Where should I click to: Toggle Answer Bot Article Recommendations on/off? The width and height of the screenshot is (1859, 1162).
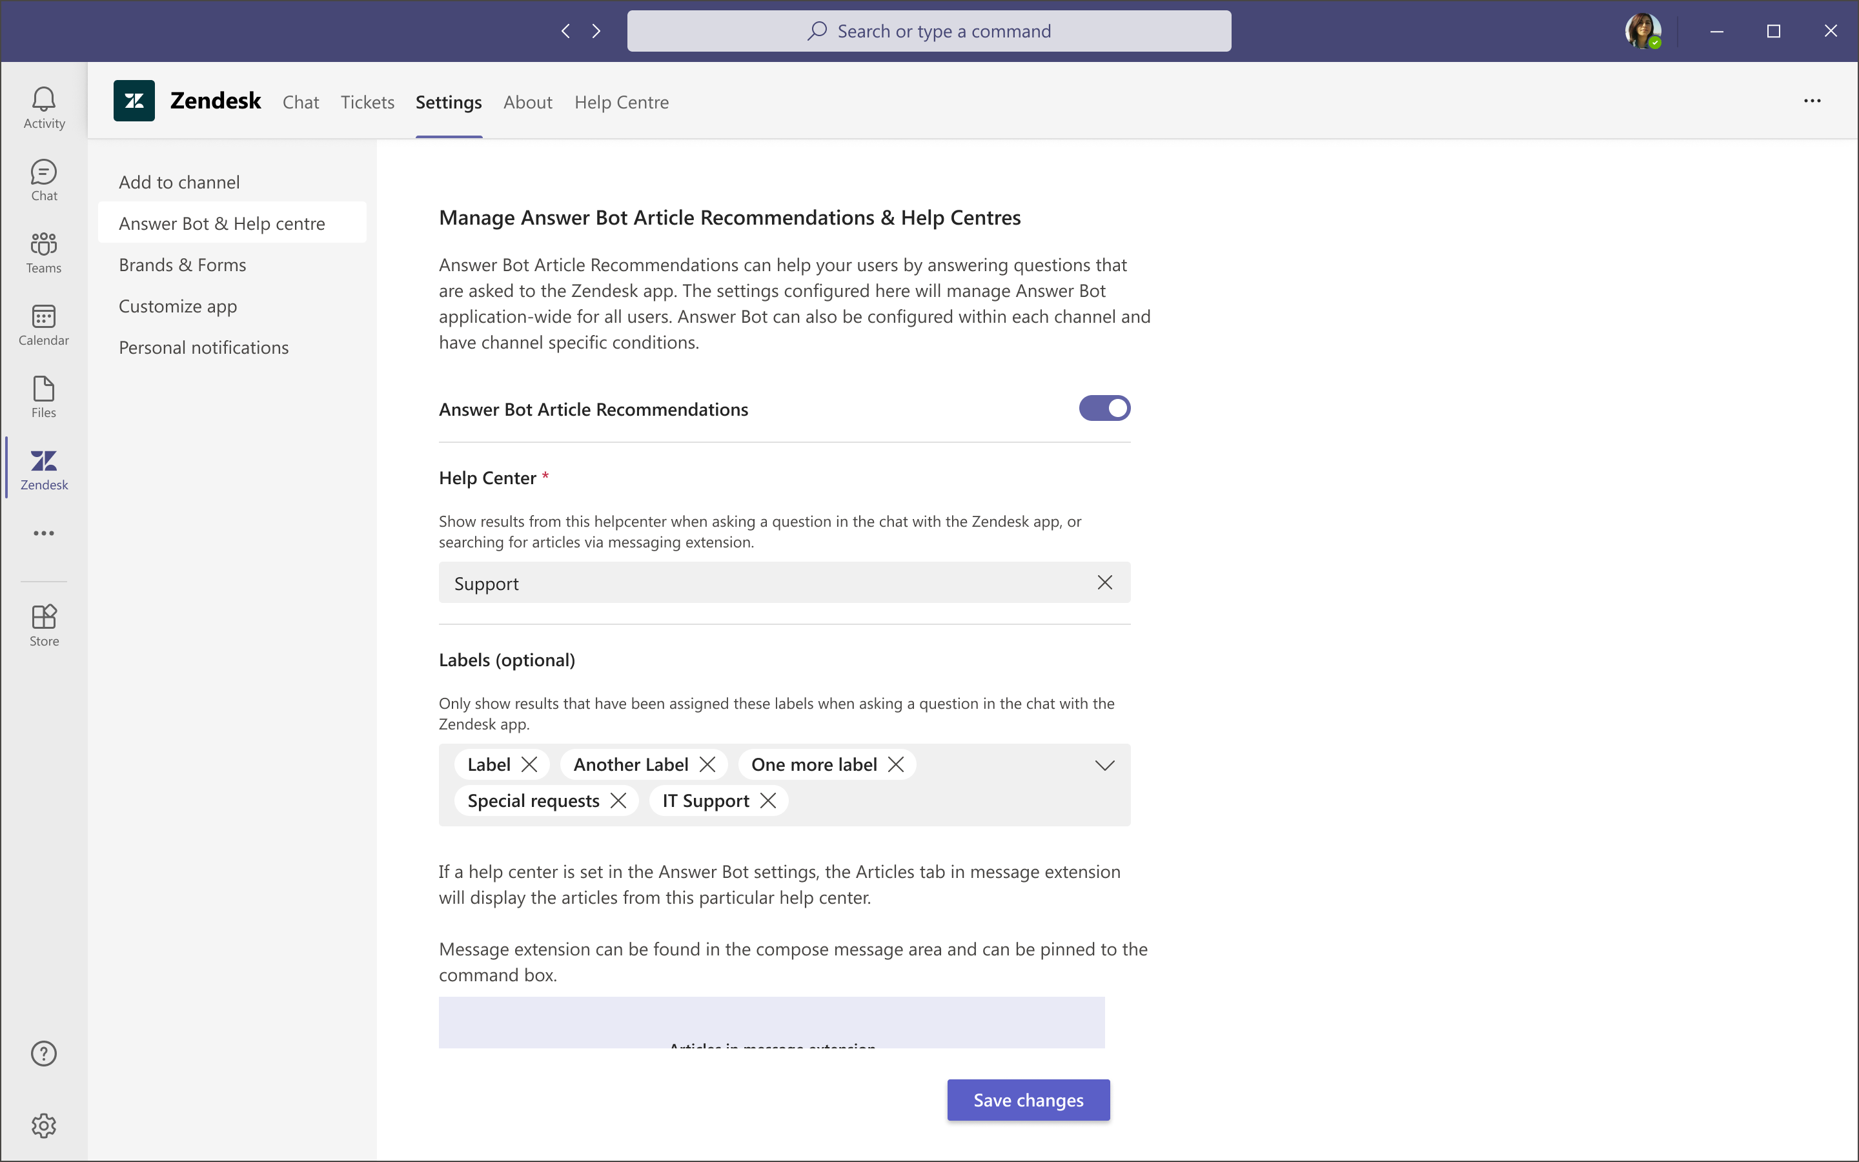coord(1106,408)
